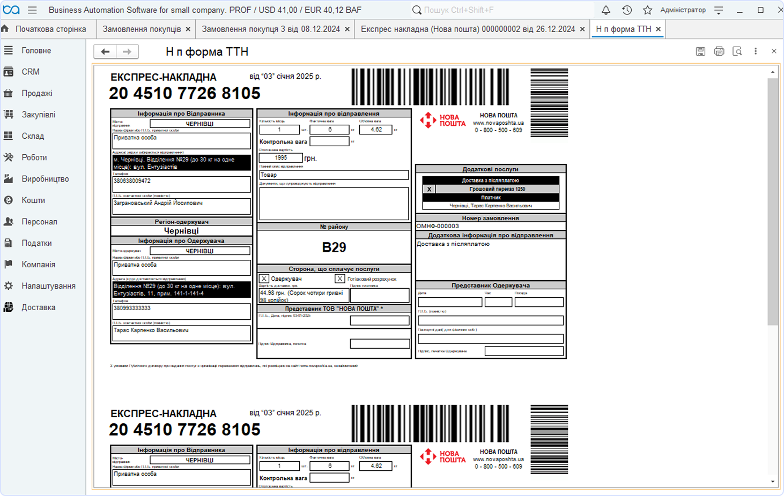Open the main hamburger menu in title bar
The image size is (784, 496).
click(x=32, y=10)
